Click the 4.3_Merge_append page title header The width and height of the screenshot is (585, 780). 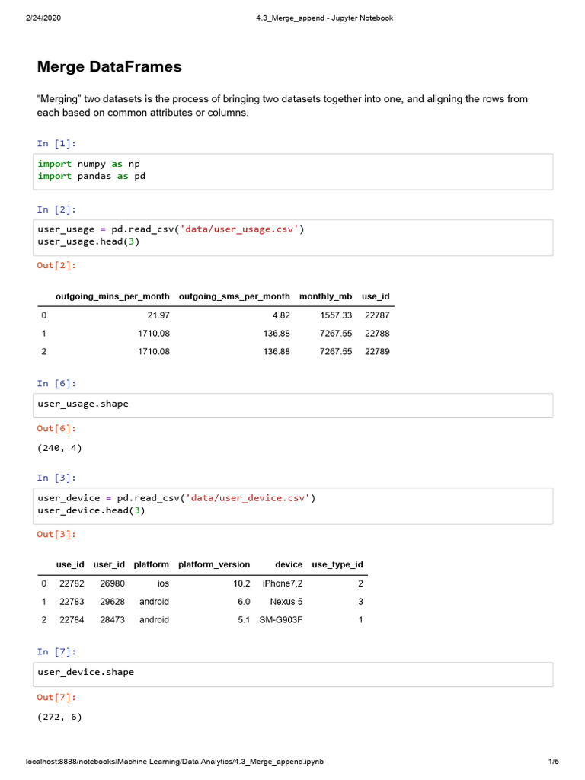324,18
